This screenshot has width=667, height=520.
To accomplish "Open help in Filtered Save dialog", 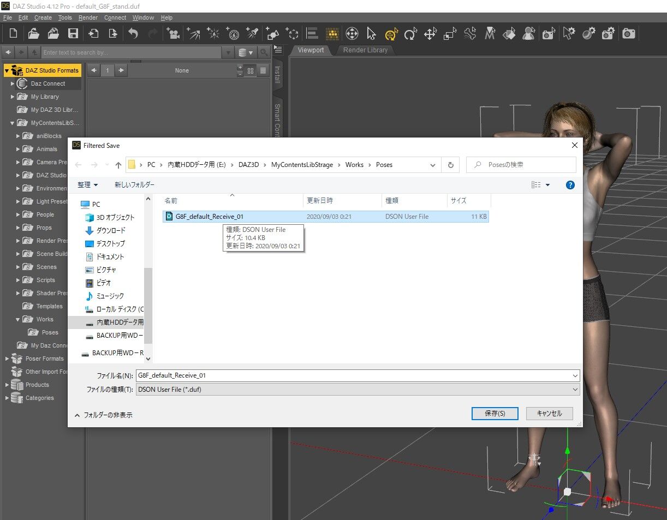I will tap(570, 185).
